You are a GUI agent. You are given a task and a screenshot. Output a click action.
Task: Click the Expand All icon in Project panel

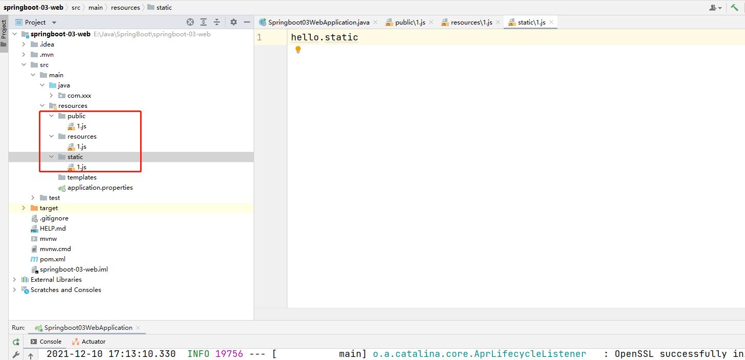(x=204, y=22)
